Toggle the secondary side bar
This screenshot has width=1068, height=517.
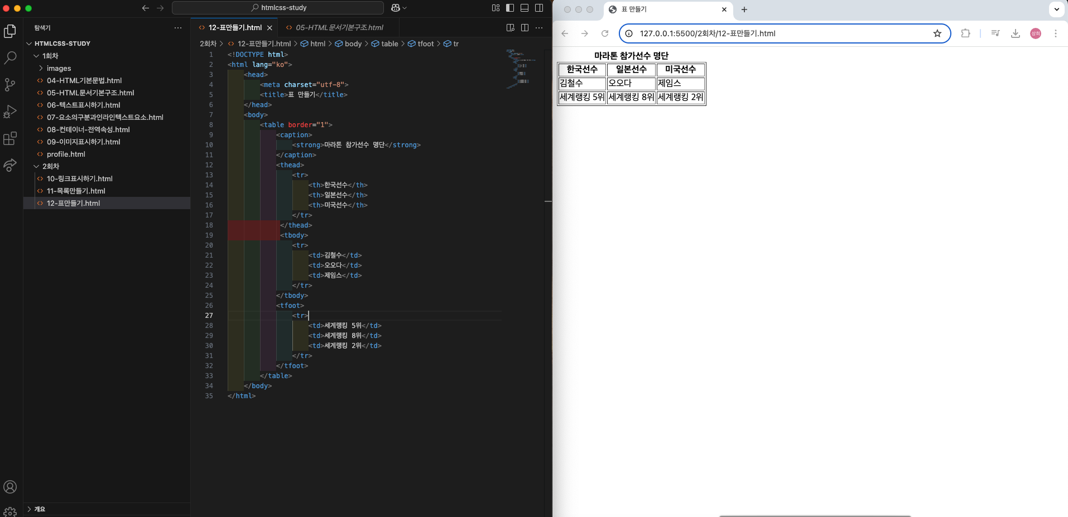click(x=539, y=8)
